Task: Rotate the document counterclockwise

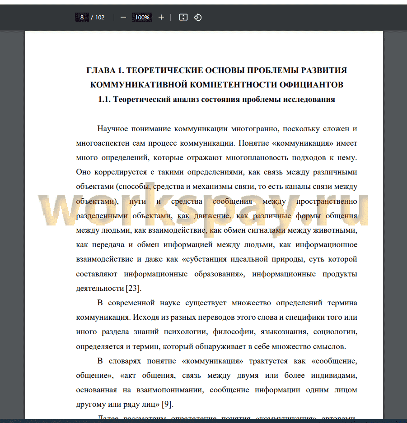Action: pos(197,18)
